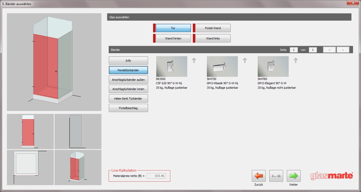Go to the next Bänder page

[x=343, y=50]
